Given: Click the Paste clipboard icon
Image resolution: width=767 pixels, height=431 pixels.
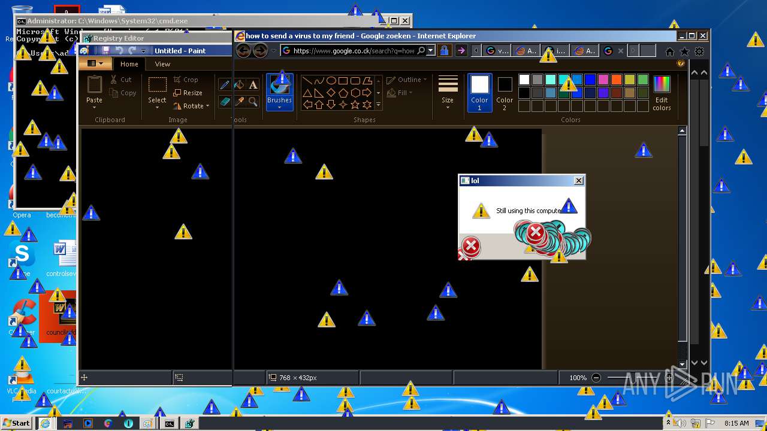Looking at the screenshot, I should [x=94, y=86].
